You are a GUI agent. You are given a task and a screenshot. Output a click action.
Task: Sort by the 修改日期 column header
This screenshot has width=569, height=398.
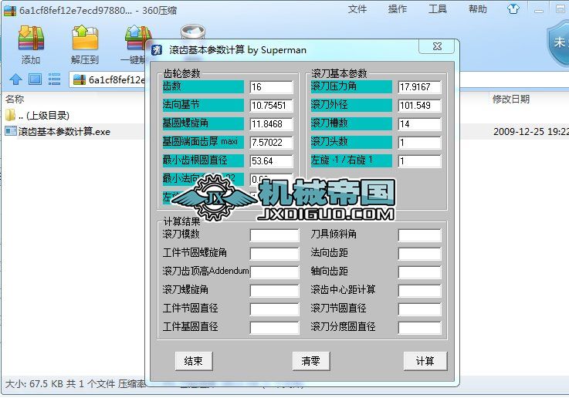511,99
